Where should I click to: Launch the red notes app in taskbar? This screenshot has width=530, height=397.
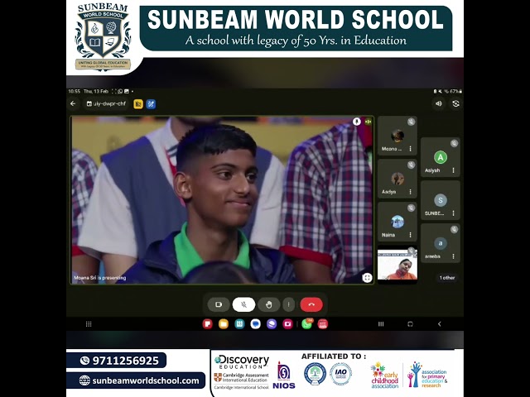207,324
